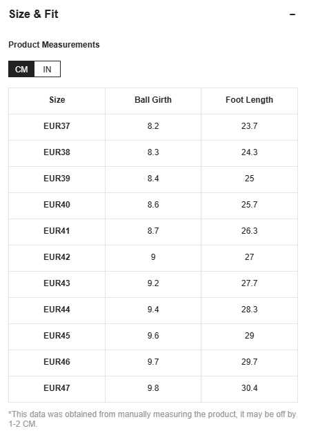Select the EUR43 size cell
The width and height of the screenshot is (318, 433).
57,285
